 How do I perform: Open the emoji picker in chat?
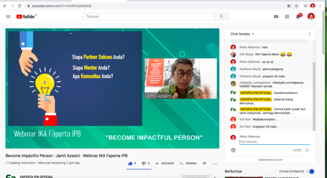click(233, 150)
